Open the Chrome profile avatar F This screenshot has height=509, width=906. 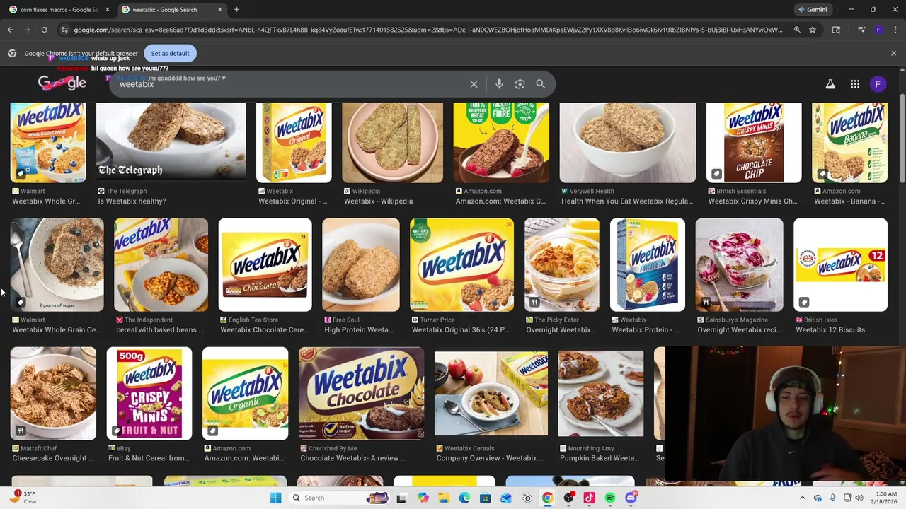click(x=878, y=30)
